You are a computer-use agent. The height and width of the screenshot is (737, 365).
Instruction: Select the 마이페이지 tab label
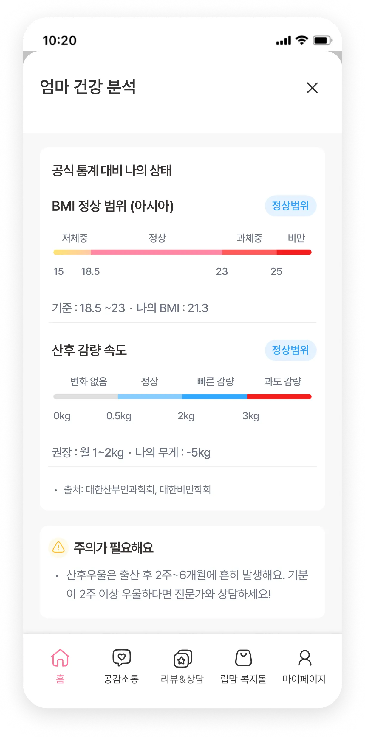(x=304, y=679)
